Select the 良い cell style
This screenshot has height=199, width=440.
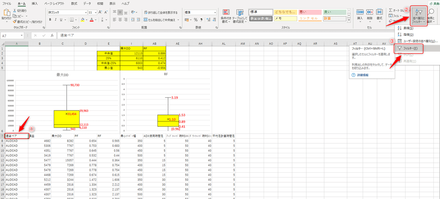[335, 12]
